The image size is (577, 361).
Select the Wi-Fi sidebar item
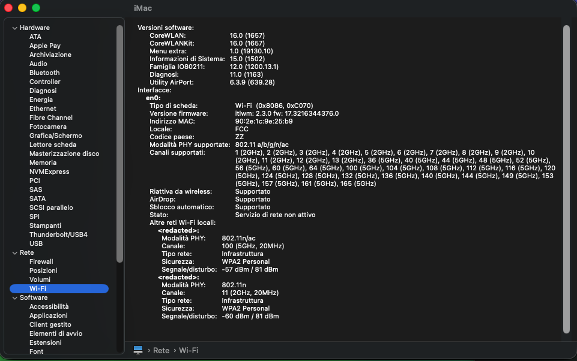59,288
